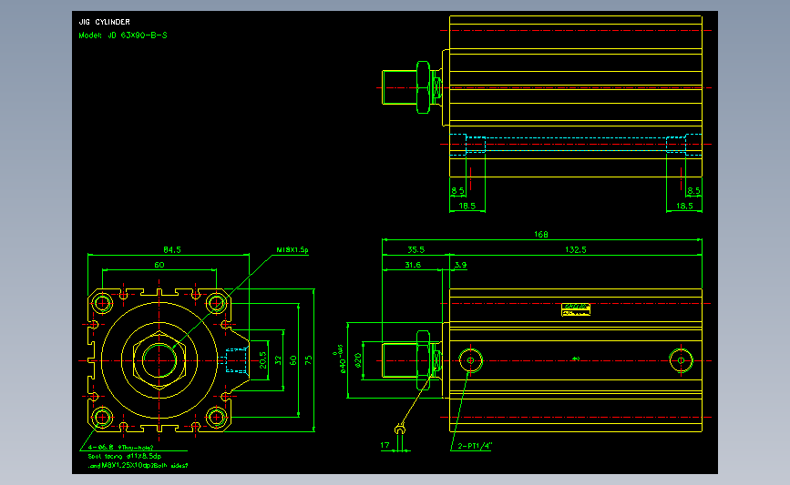Click the 'M18X1.5p' thread callout

click(x=292, y=249)
